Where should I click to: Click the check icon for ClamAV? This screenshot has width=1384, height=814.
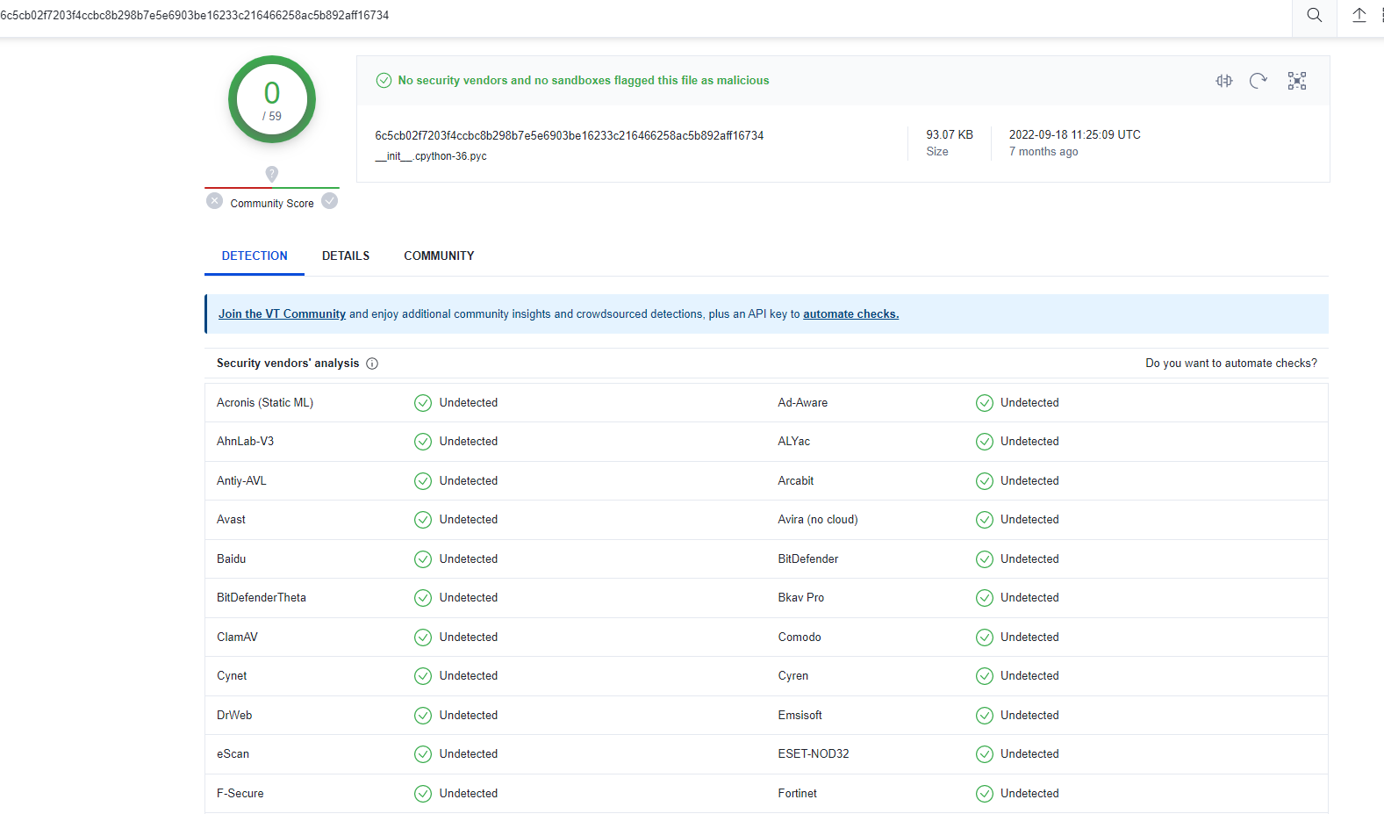(x=423, y=638)
